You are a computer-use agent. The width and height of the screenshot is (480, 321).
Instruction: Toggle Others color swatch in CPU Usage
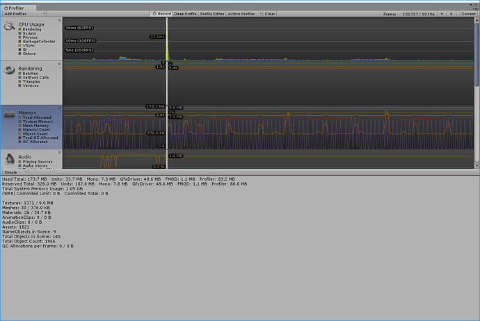tap(20, 53)
